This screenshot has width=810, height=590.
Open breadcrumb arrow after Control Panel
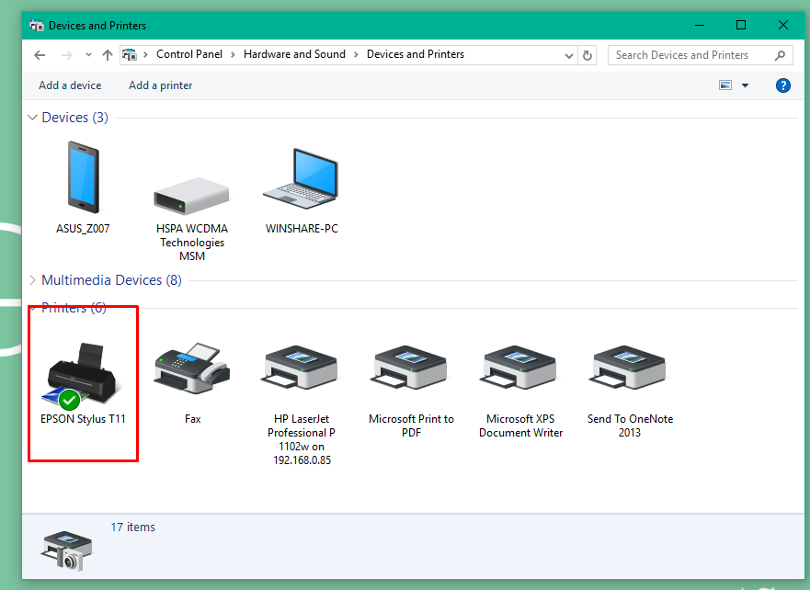(x=233, y=55)
